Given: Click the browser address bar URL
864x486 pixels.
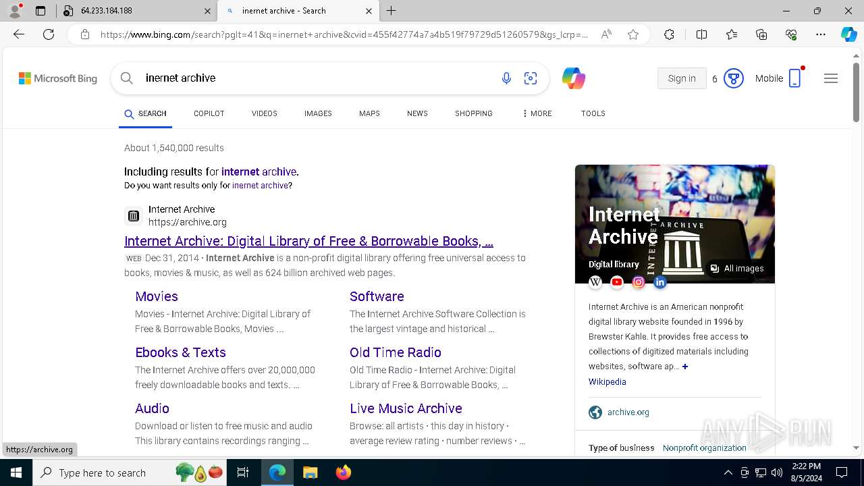Looking at the screenshot, I should click(x=344, y=34).
